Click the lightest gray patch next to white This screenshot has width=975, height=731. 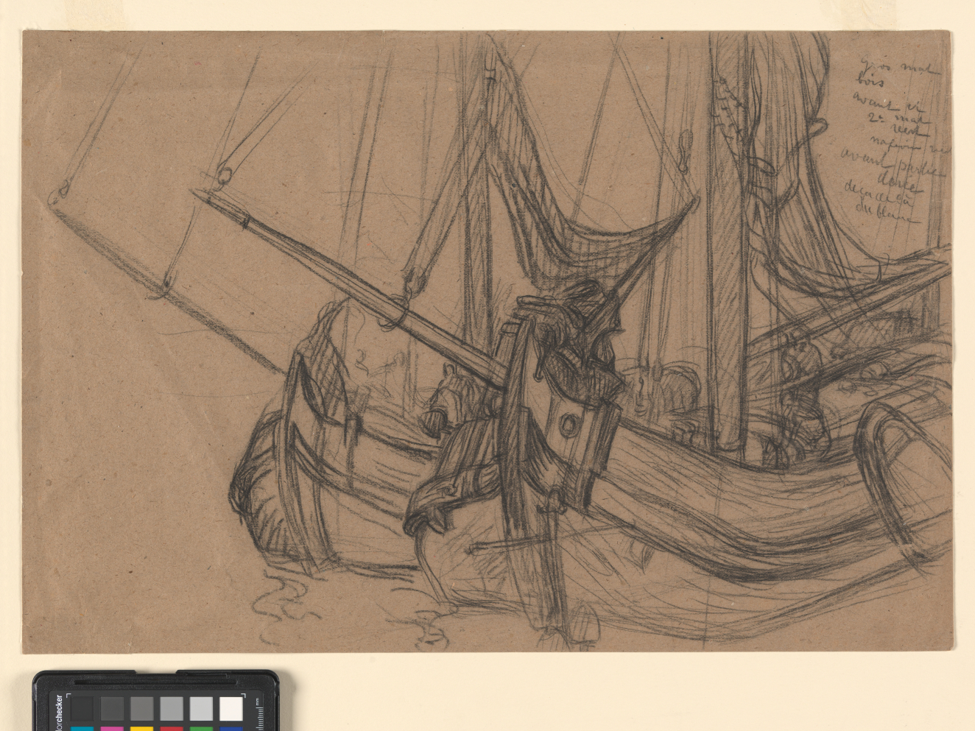click(200, 709)
